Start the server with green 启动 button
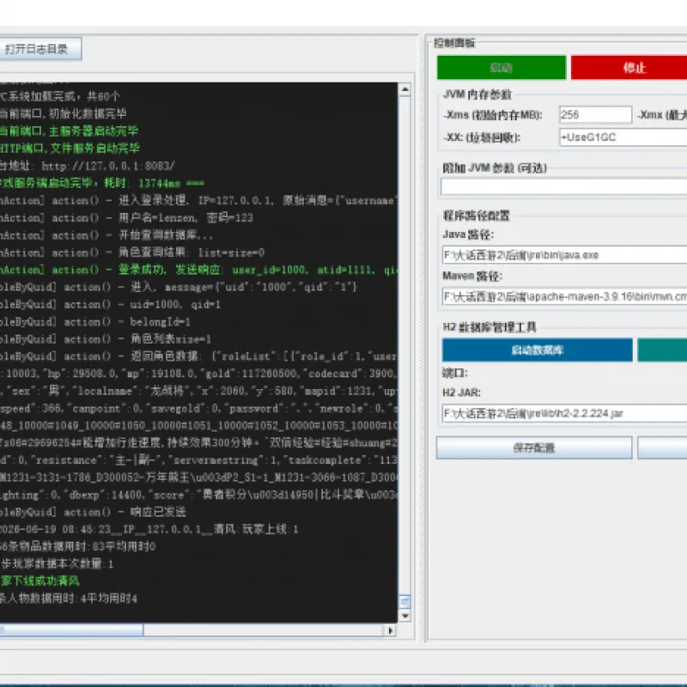 click(x=502, y=68)
